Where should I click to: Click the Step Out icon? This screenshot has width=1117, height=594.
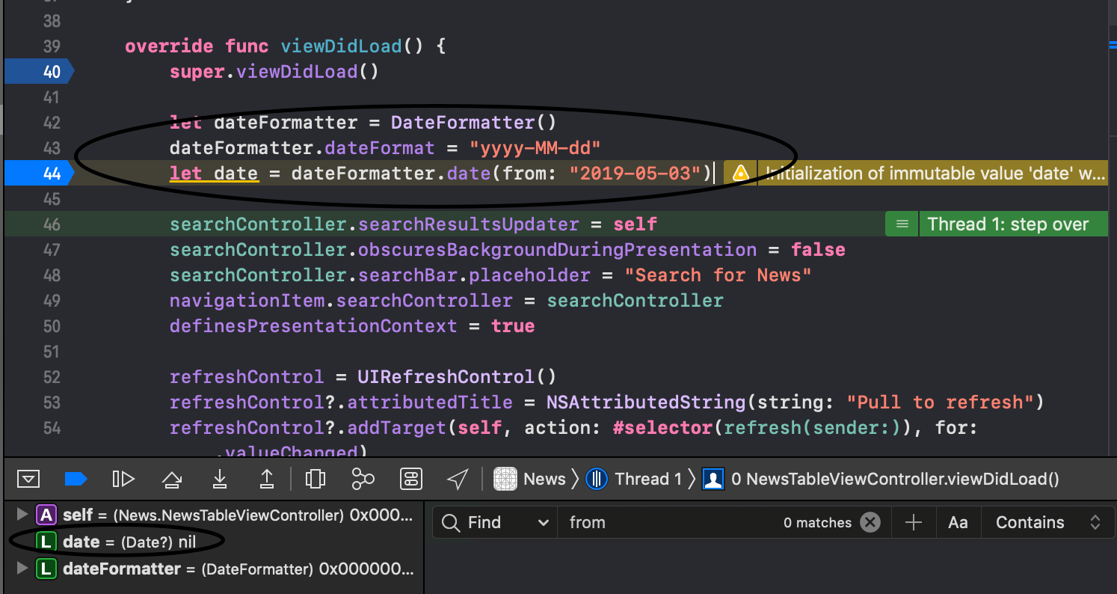tap(266, 478)
